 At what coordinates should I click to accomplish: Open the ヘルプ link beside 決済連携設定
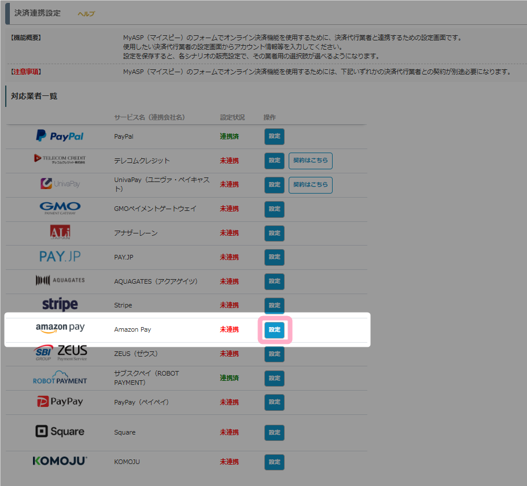pos(86,14)
